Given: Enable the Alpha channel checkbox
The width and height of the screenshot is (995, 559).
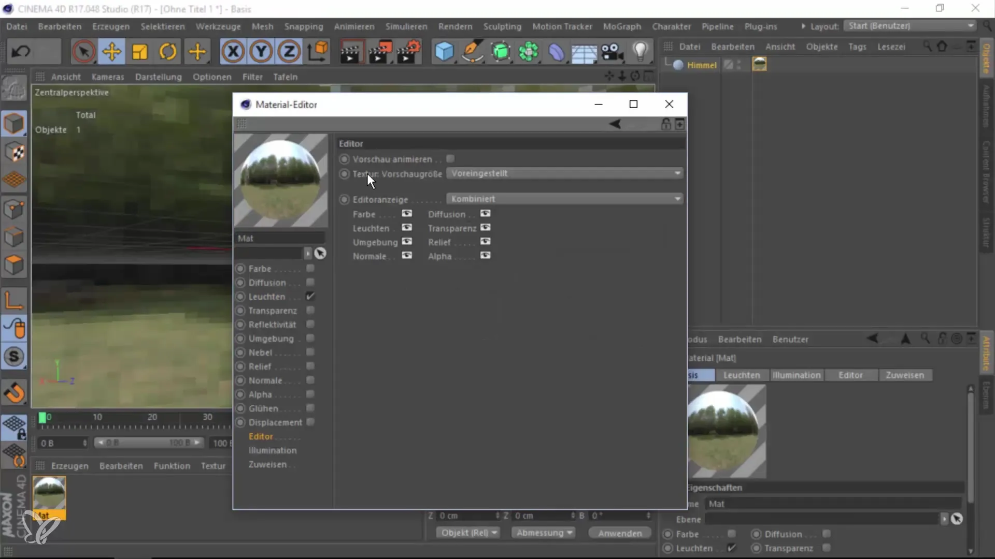Looking at the screenshot, I should pos(310,394).
